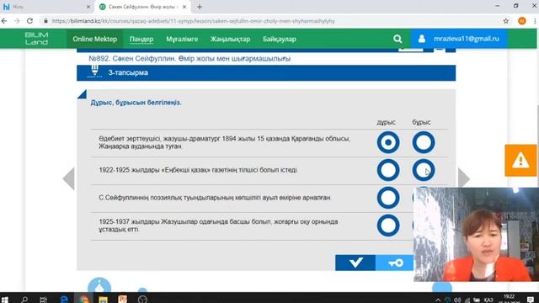Open the notification center icon
The image size is (539, 303).
[531, 300]
